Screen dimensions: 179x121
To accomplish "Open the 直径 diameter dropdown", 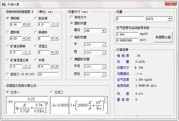I will (x=104, y=31).
